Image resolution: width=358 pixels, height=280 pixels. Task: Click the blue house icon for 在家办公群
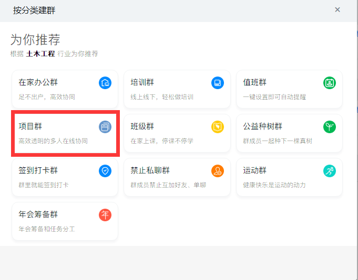tap(105, 83)
